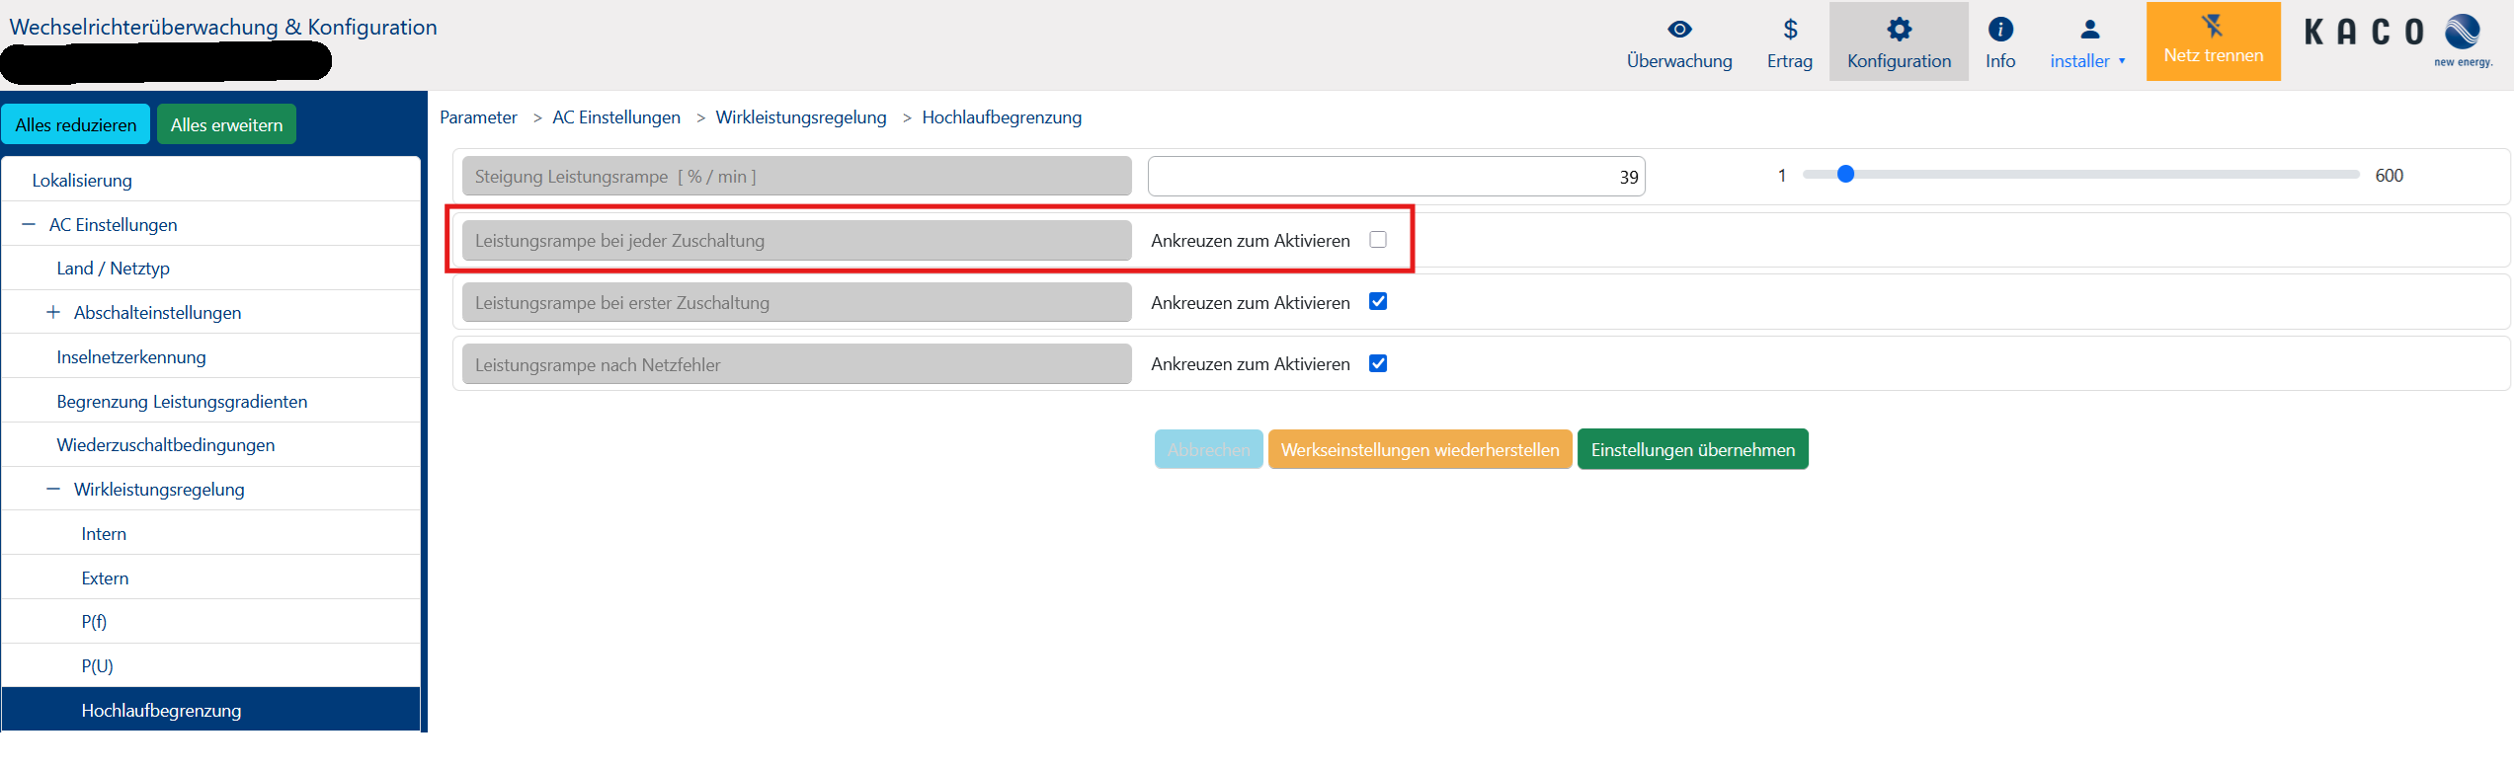
Task: Click Einstellungen übernehmen button
Action: 1692,450
